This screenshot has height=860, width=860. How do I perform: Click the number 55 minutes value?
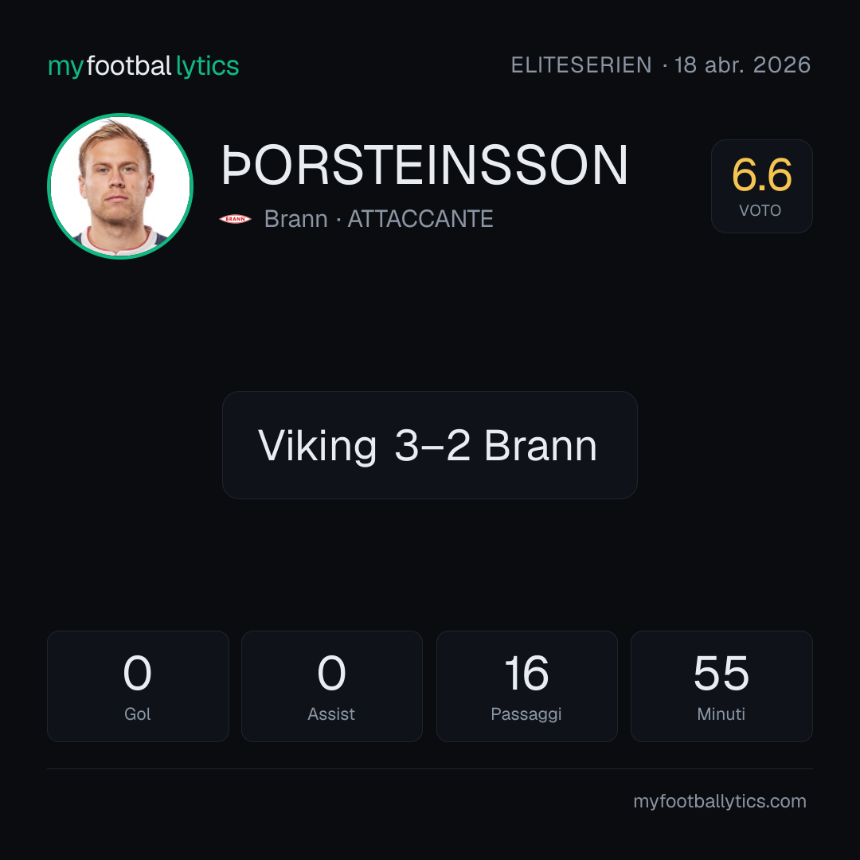pyautogui.click(x=721, y=673)
